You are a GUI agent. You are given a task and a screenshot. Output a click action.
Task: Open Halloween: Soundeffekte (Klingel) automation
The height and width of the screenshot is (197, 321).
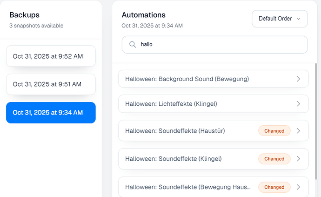(173, 159)
